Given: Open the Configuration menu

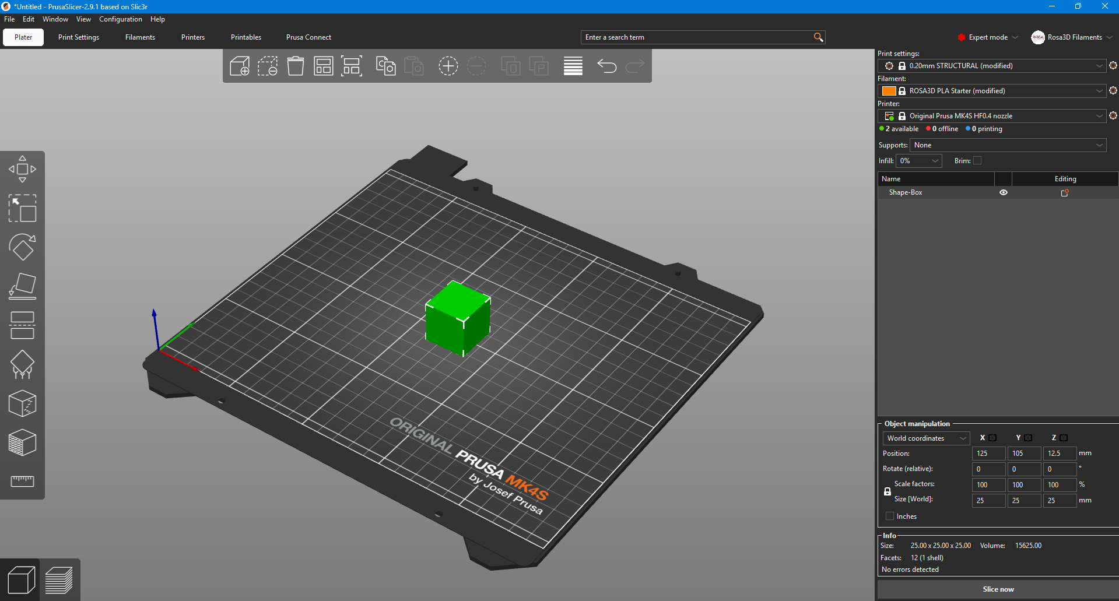Looking at the screenshot, I should click(120, 19).
